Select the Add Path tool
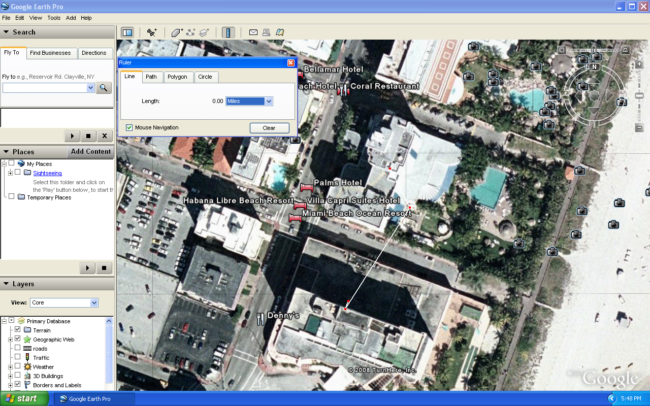The height and width of the screenshot is (406, 650). tap(191, 32)
